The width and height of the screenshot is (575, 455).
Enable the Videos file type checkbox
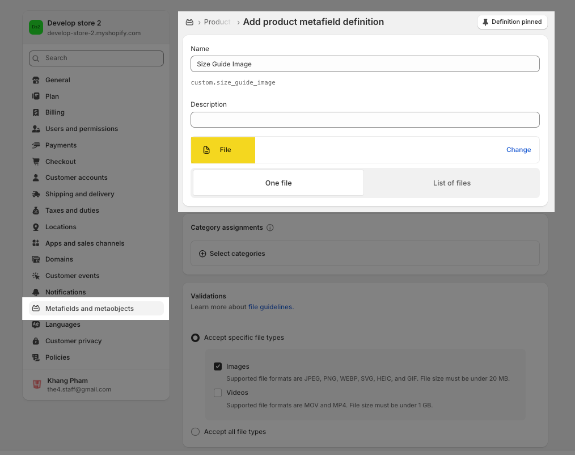(218, 393)
